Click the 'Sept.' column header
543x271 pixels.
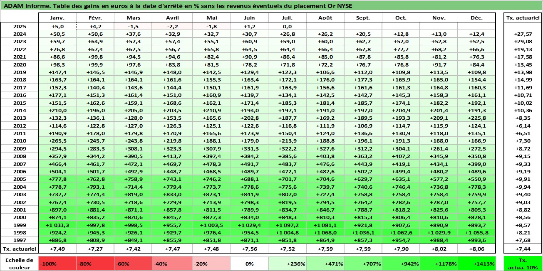(x=363, y=18)
